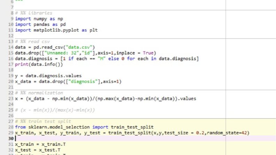Click 'x_test = x_test.T' on line 32
276x155 pixels.
coord(38,150)
